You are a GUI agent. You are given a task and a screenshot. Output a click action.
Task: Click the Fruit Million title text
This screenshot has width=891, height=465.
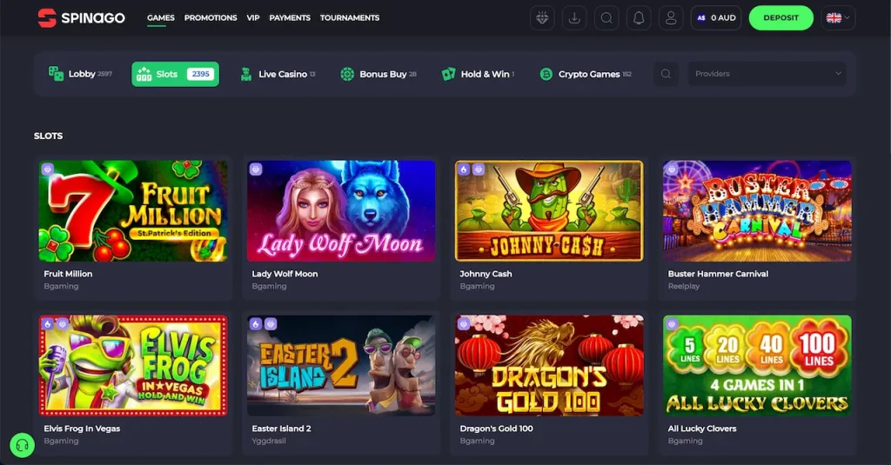(x=68, y=274)
